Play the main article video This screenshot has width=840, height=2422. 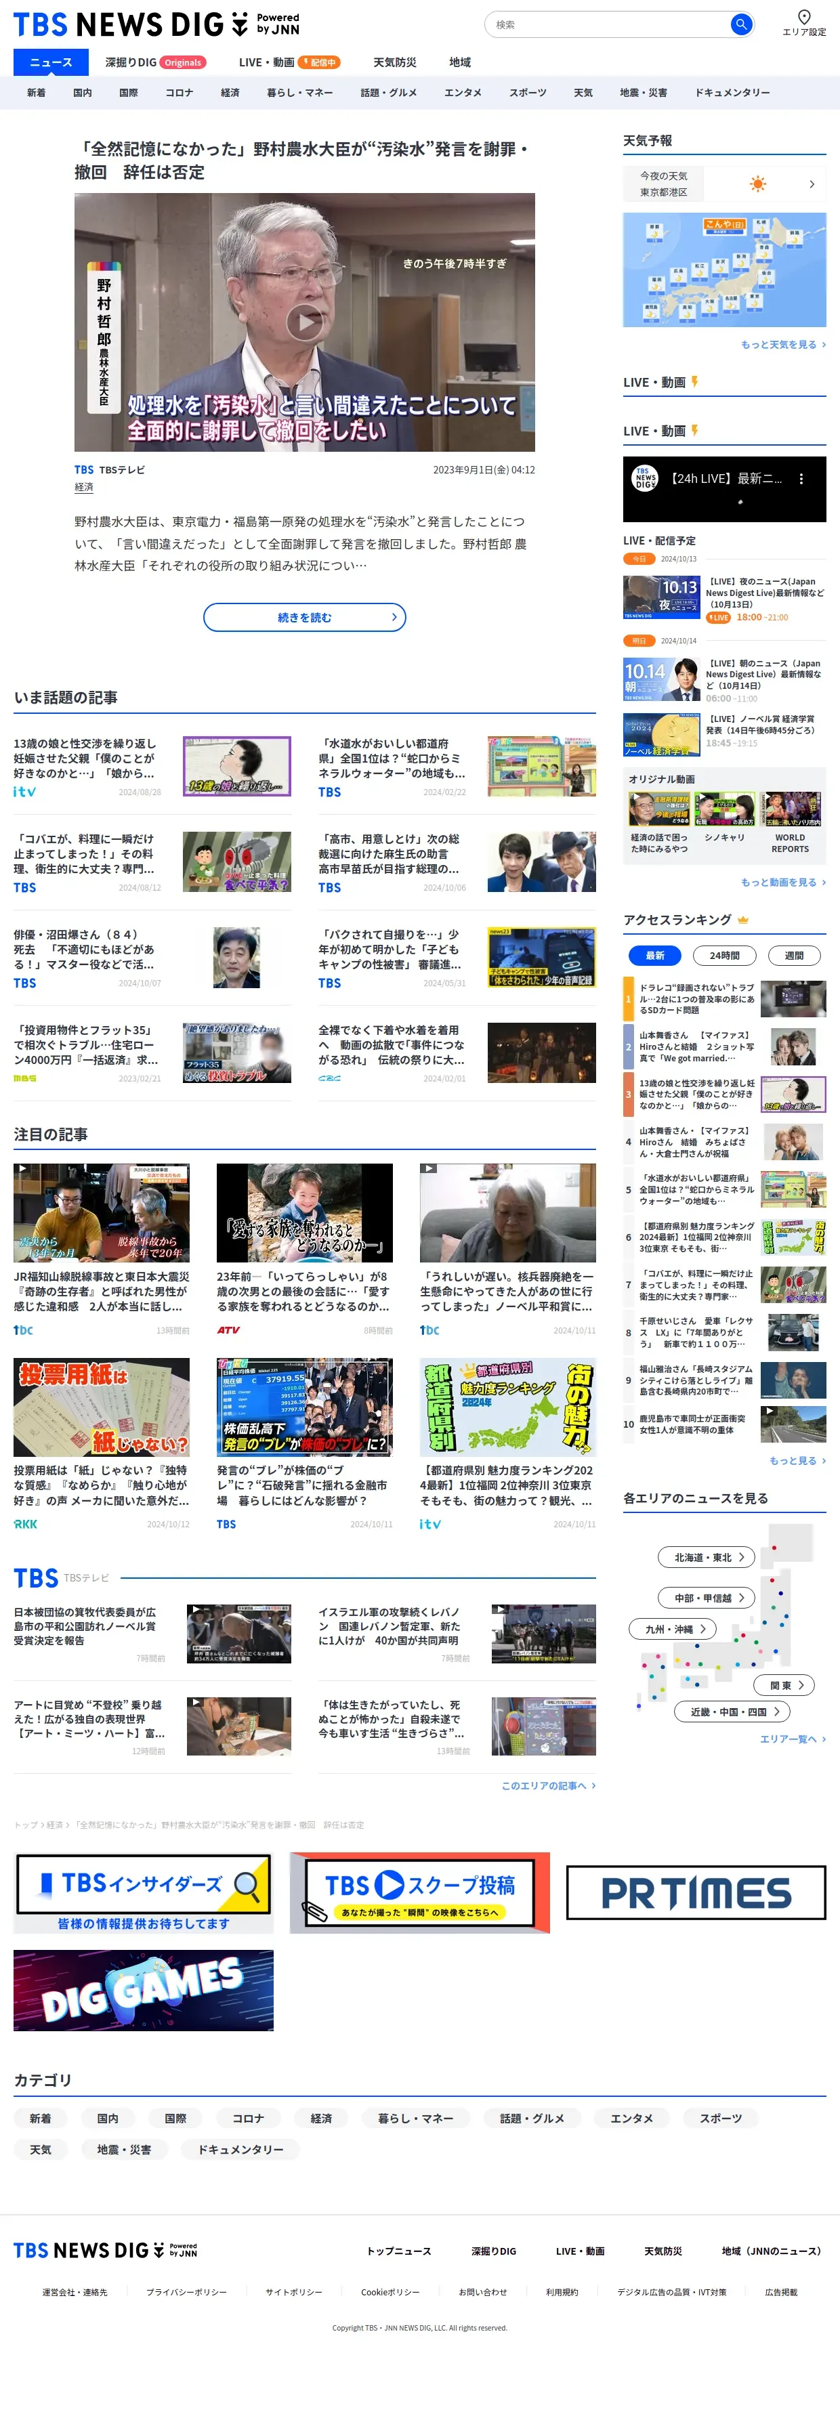(x=305, y=322)
